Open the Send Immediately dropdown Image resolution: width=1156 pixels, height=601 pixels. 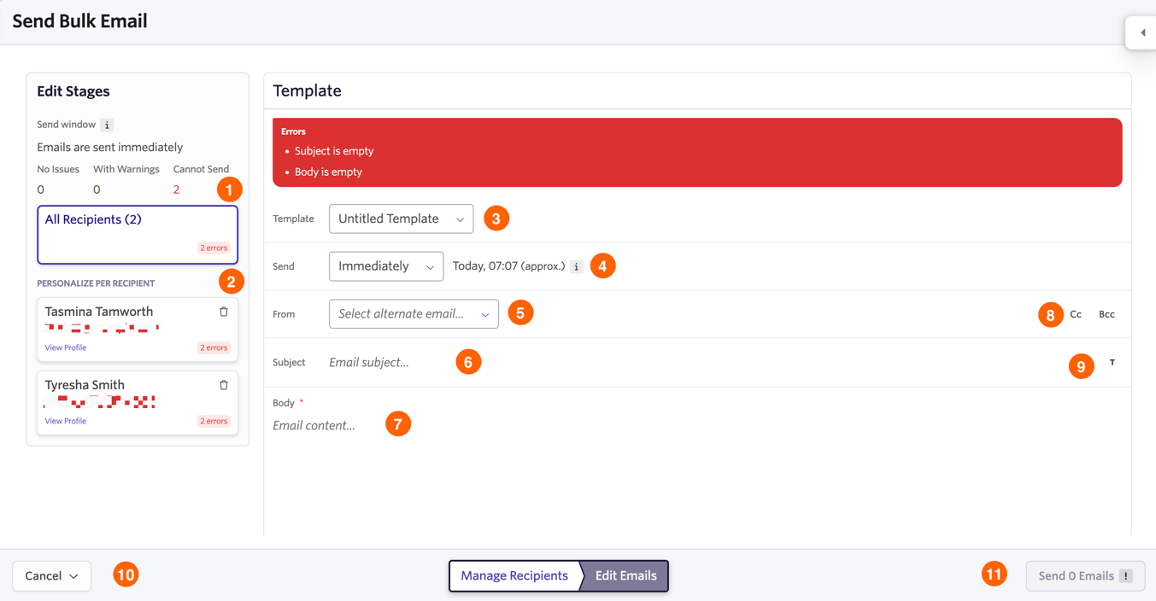[x=386, y=266]
